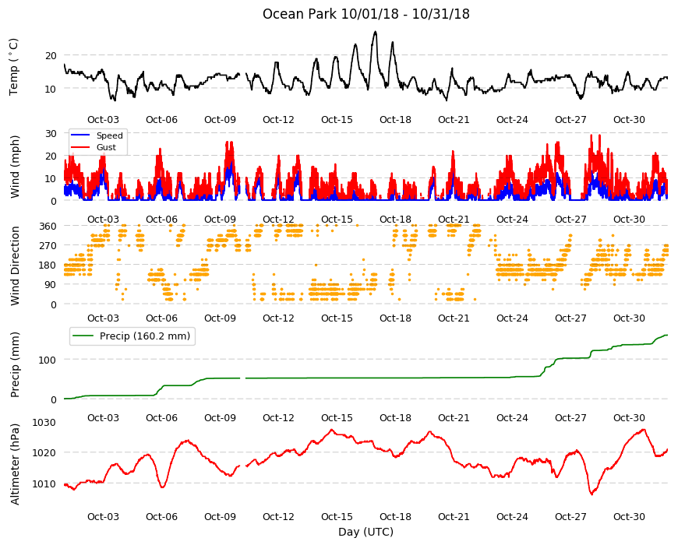This screenshot has width=678, height=545.
Task: Click the Day (UTC) x-axis label
Action: (x=365, y=532)
